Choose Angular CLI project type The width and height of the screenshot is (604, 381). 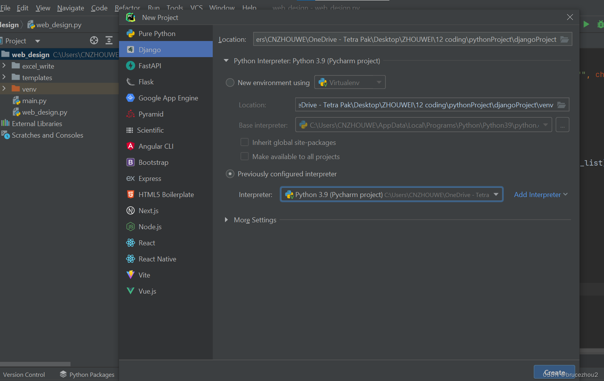(x=166, y=146)
